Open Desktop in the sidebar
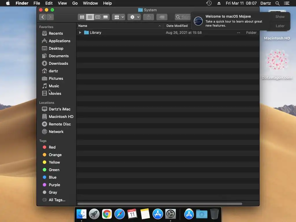The width and height of the screenshot is (296, 222). (56, 49)
